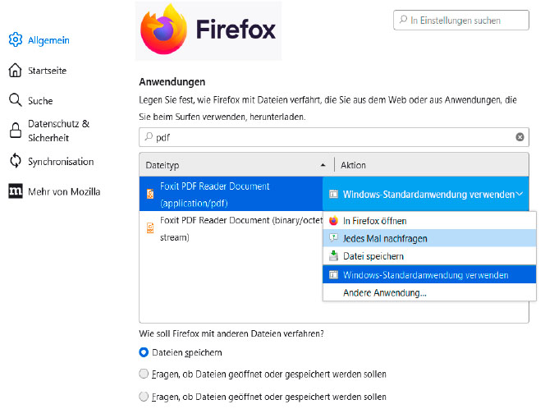Select Foxit PDF Reader Document (binary/octet-stream) row
The image size is (545, 418).
pos(231,228)
